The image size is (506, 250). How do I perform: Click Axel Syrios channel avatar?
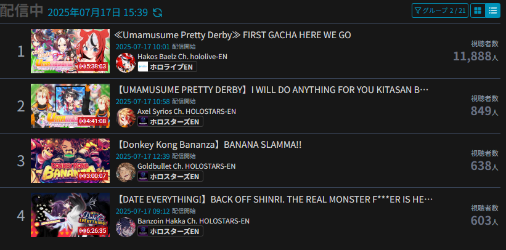point(126,118)
